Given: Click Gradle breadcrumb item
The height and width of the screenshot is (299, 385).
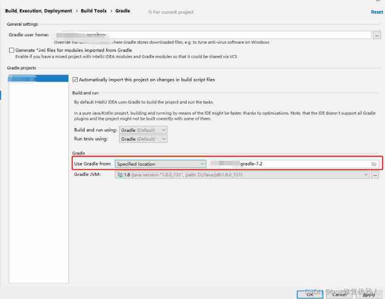Looking at the screenshot, I should click(x=123, y=11).
